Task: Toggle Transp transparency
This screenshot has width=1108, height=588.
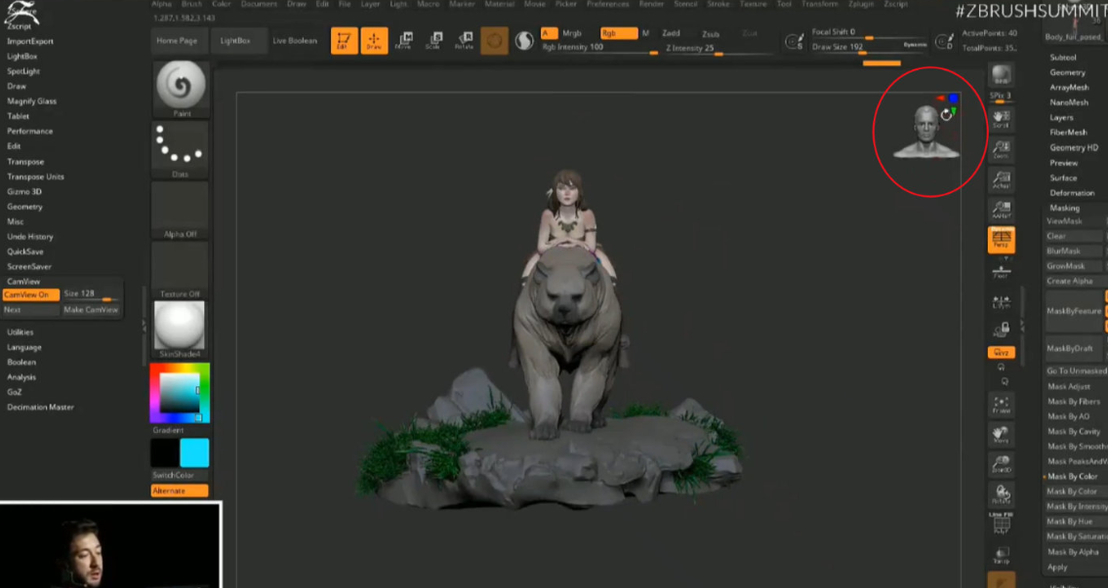Action: (1001, 556)
